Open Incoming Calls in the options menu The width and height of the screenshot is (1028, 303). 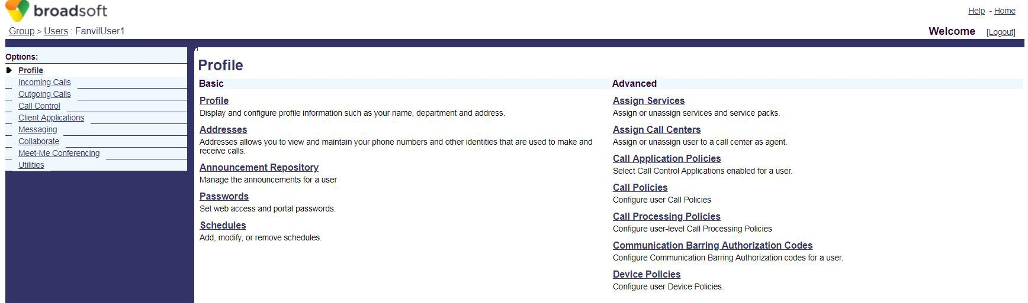(44, 83)
